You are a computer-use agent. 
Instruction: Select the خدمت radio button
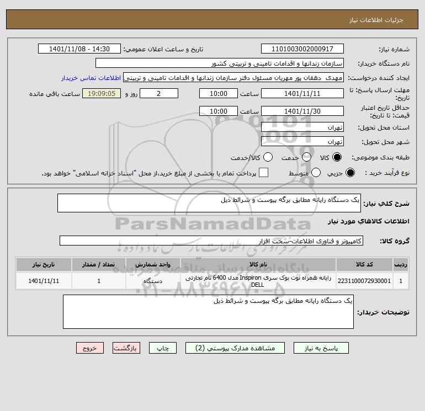coord(306,157)
